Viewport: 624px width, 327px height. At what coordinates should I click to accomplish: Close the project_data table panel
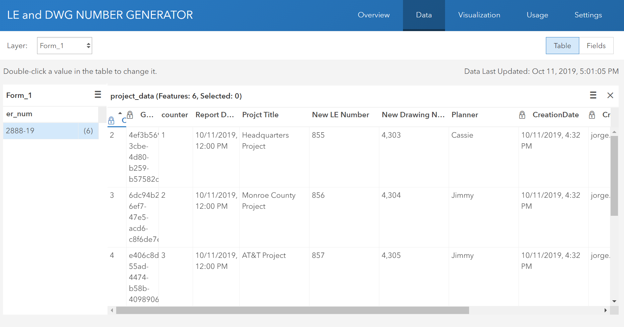(x=610, y=96)
